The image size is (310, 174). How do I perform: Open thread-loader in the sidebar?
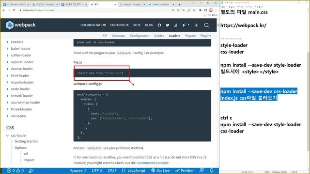[x=21, y=109]
